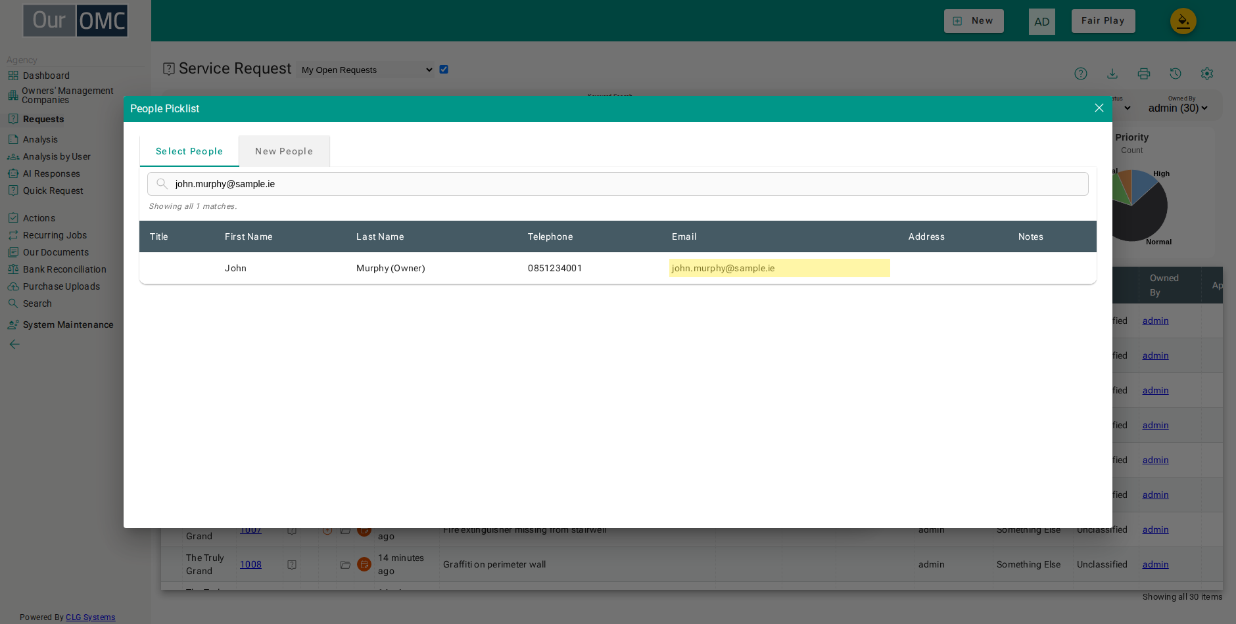This screenshot has width=1236, height=624.
Task: Sort by the Title column header
Action: [x=159, y=236]
